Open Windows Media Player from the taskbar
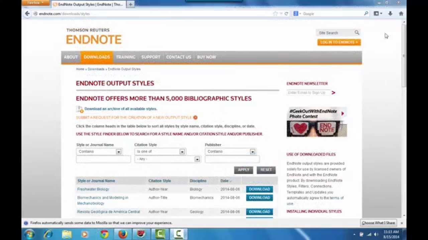The height and width of the screenshot is (240, 428). [x=85, y=234]
